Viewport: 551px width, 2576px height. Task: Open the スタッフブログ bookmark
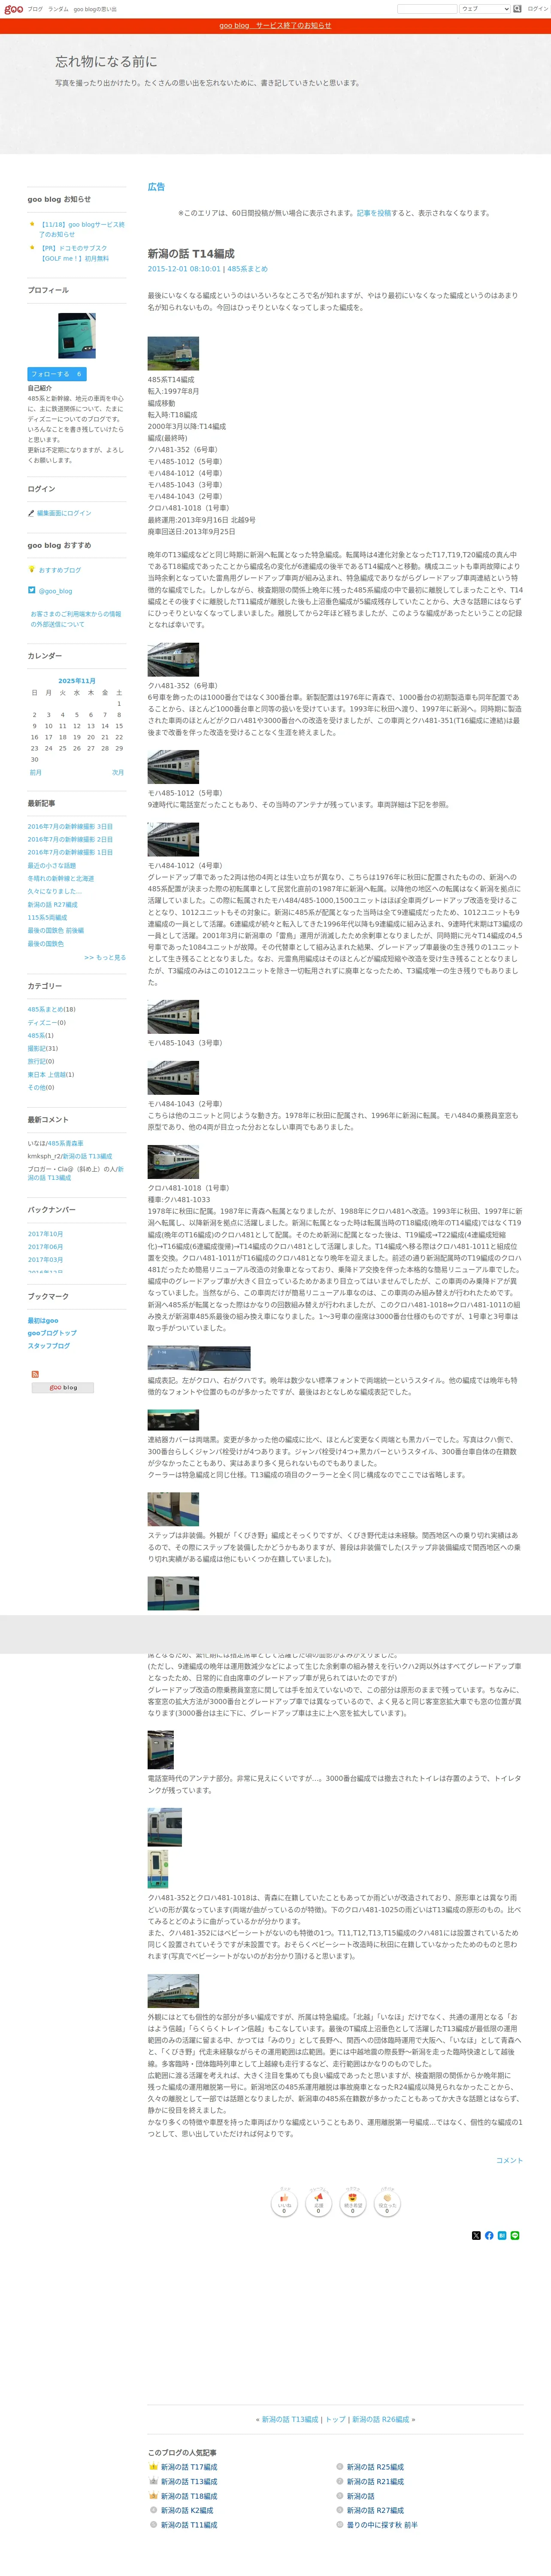[49, 1346]
